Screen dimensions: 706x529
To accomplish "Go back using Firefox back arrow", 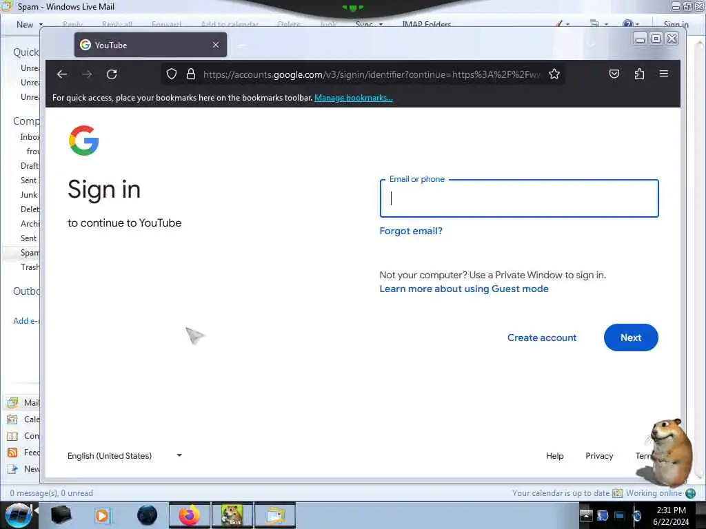I will (x=62, y=74).
